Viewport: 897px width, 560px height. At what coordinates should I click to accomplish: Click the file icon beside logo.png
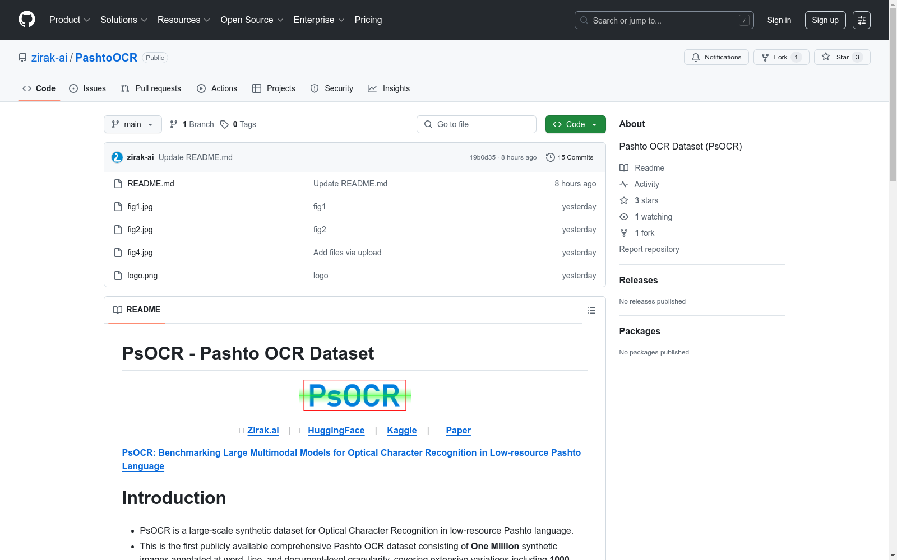click(118, 276)
